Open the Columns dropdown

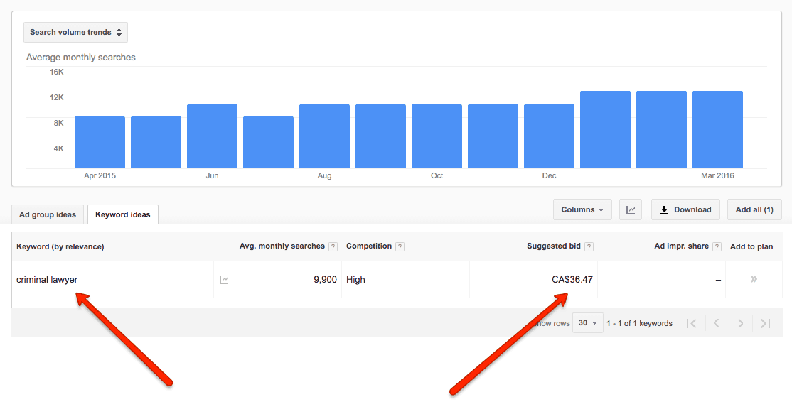pos(582,209)
